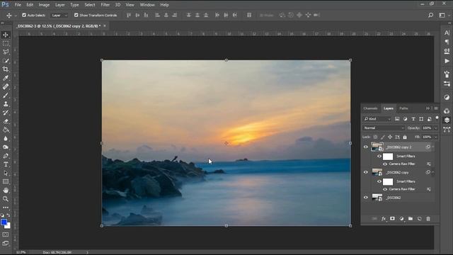Hide the _DSC0062 copy layer

(366, 172)
